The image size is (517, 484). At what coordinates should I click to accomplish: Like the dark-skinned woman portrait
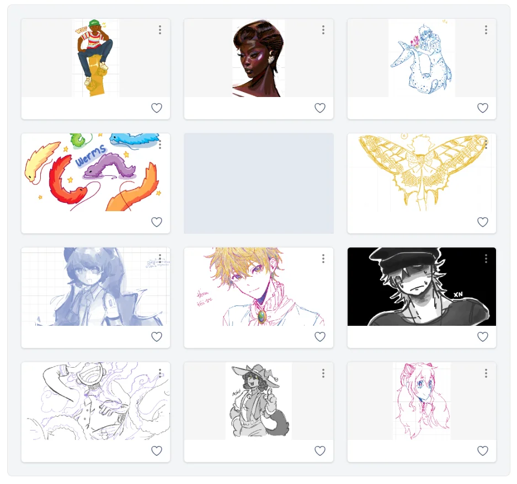[x=320, y=107]
